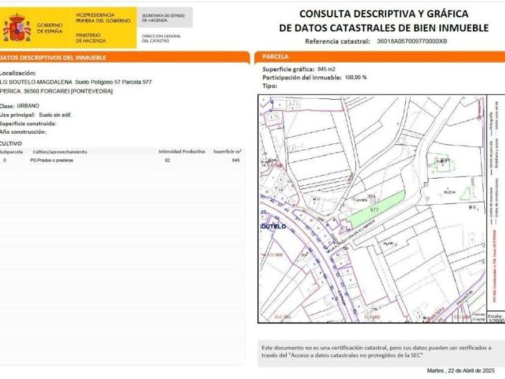Click 'Suelo Polígono 57 Parcela 977' text
Screen dimensions: 505x379
(x=114, y=82)
